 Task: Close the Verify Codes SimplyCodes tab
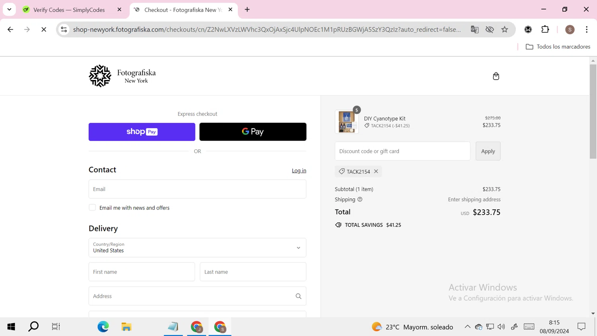tap(119, 10)
